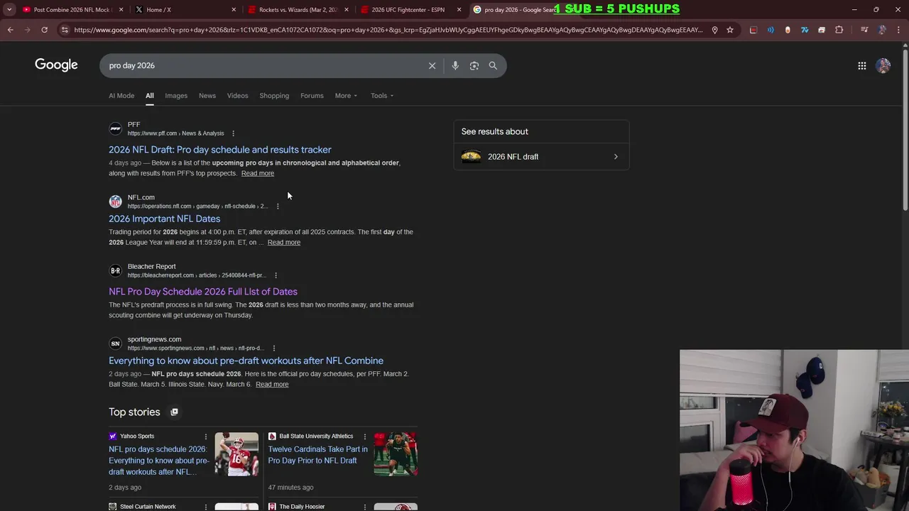This screenshot has height=511, width=909.
Task: Open the media controls music-note icon
Action: [864, 30]
